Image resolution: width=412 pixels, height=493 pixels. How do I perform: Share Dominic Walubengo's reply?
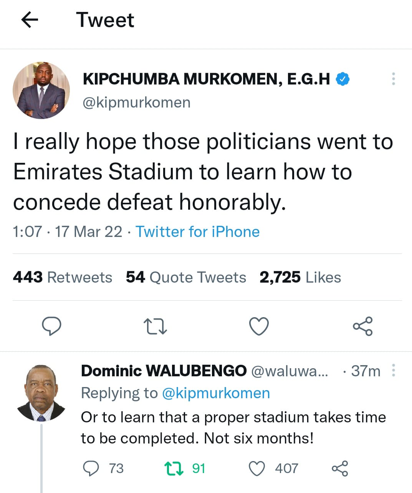[340, 468]
